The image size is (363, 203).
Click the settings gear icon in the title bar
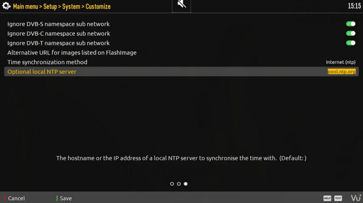(6, 6)
